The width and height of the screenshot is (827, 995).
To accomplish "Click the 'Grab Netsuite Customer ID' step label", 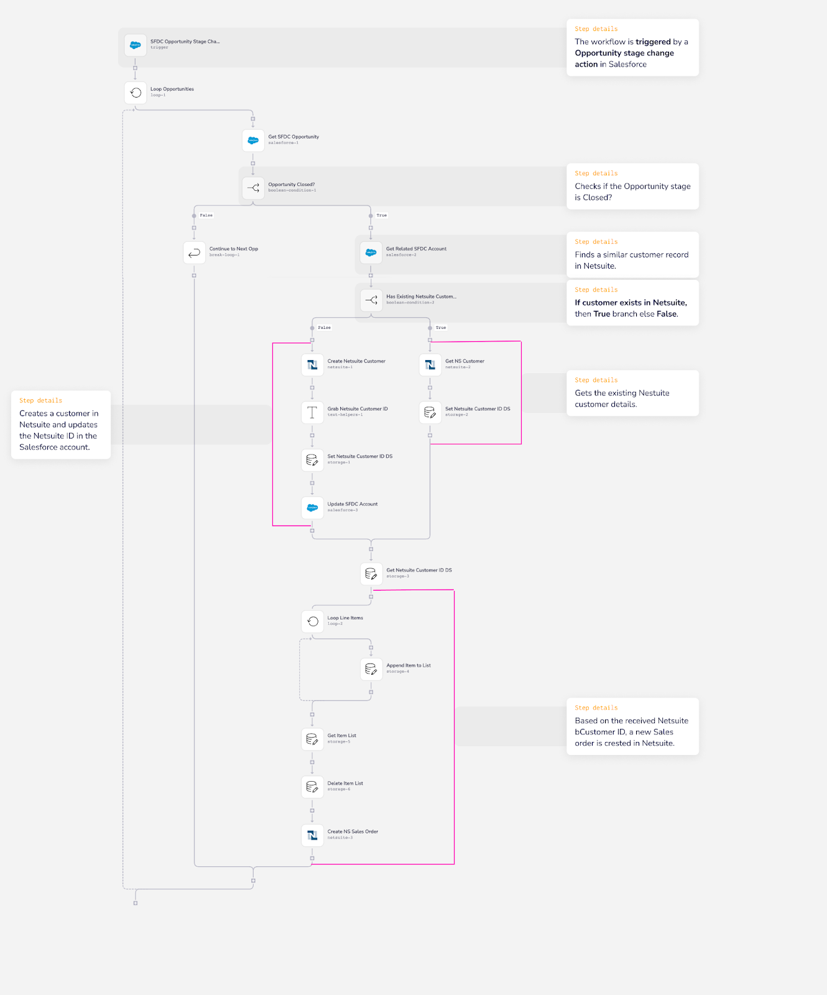I will click(358, 409).
